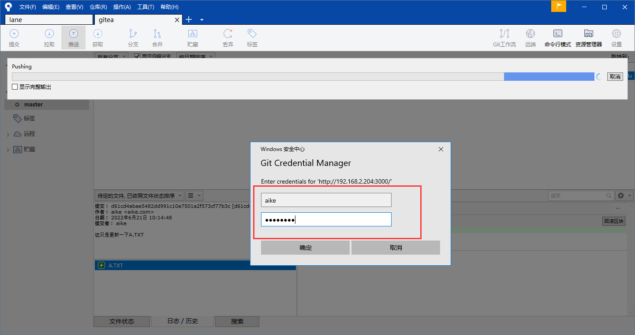Select the A.TXT file row
The width and height of the screenshot is (635, 335).
point(195,265)
